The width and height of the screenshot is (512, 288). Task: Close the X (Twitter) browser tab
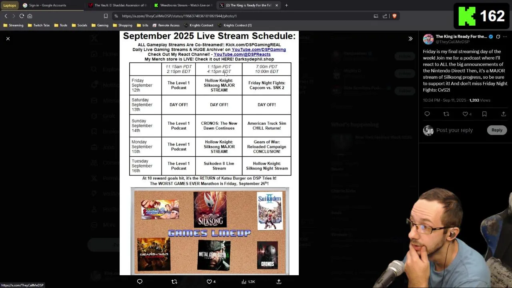[x=276, y=5]
